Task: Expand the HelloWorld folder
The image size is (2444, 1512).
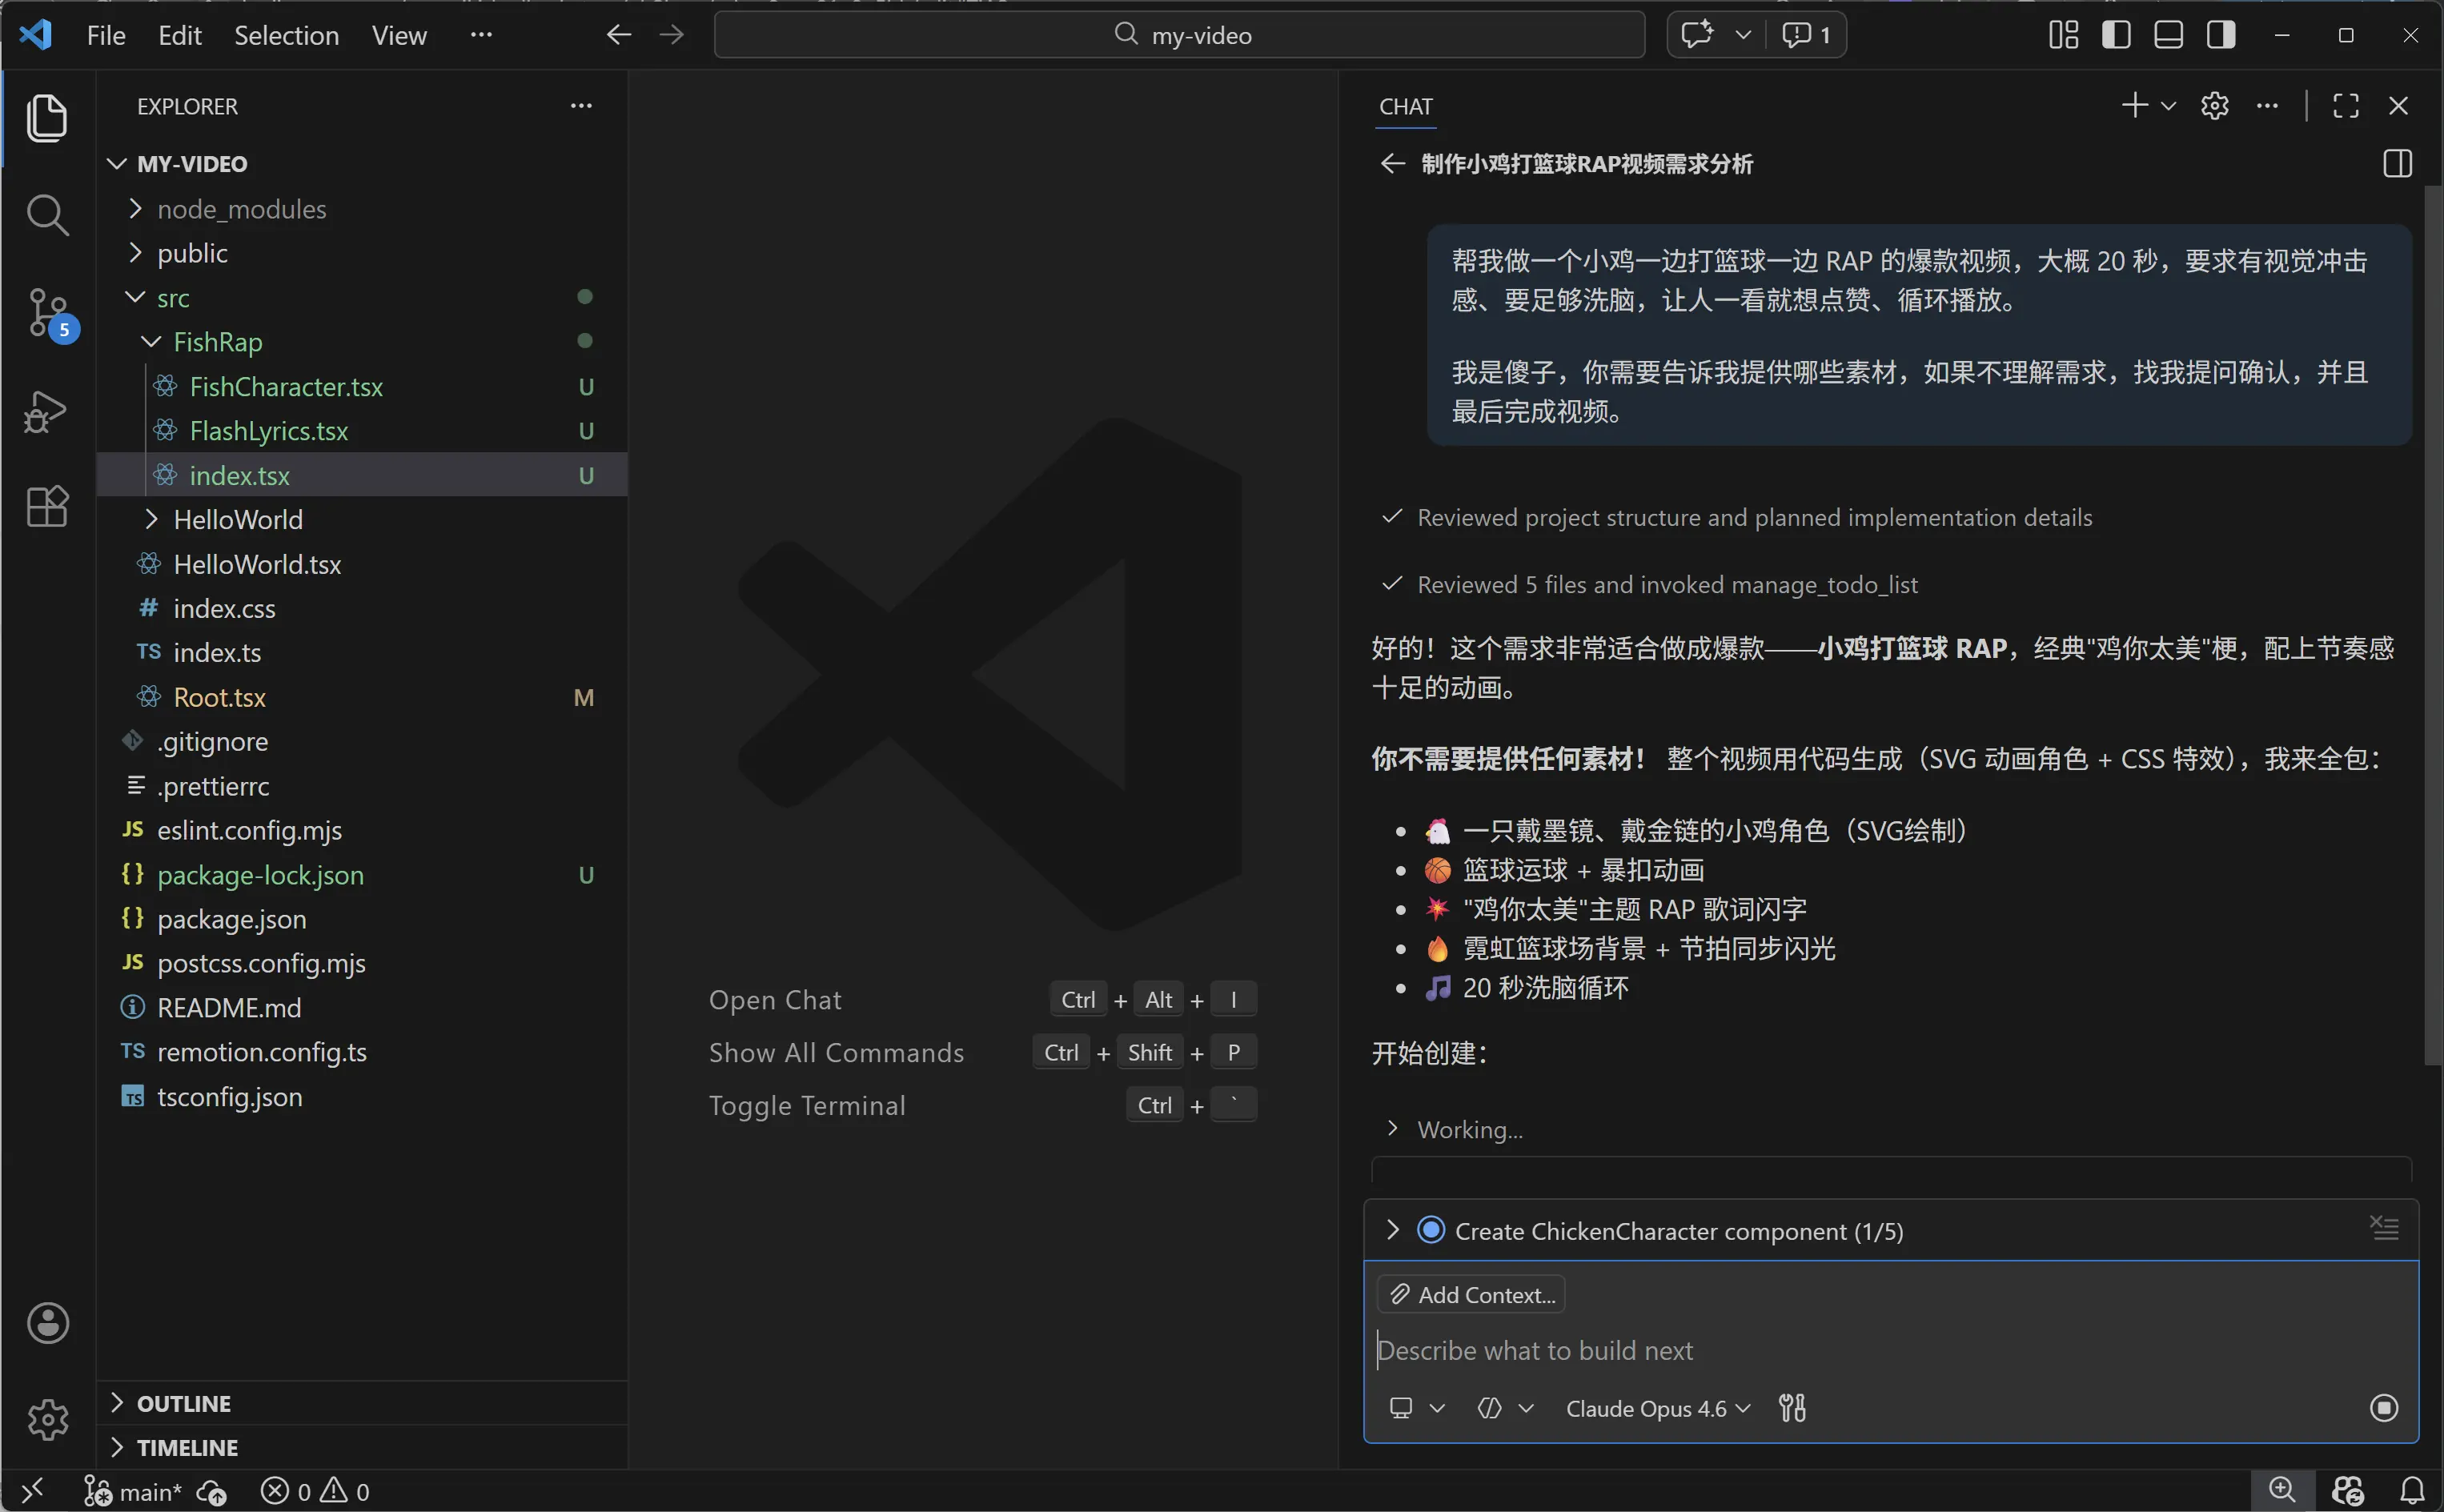Action: (237, 520)
